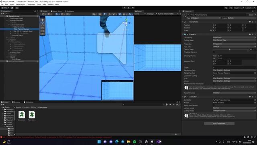Open Undo History icon in top toolbar
The width and height of the screenshot is (257, 145).
pos(226,8)
